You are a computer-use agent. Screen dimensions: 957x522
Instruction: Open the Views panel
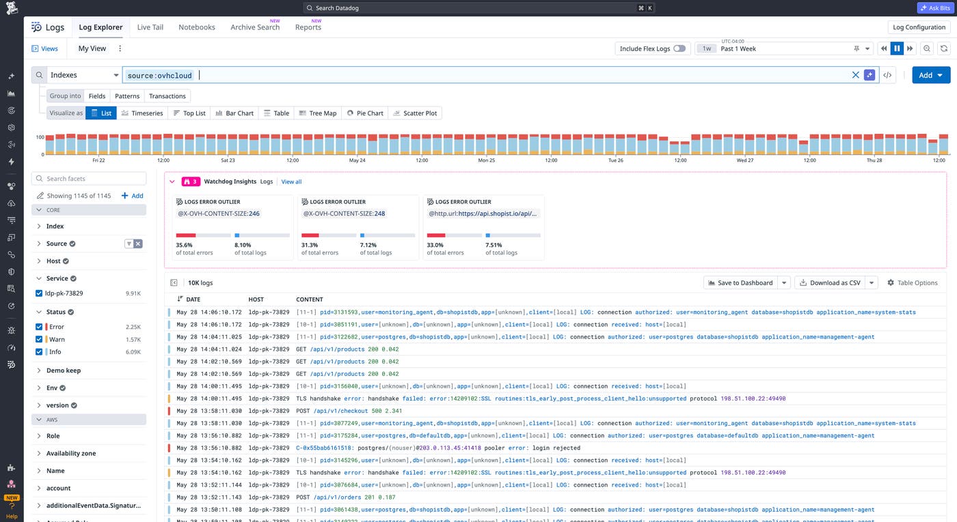click(x=45, y=48)
